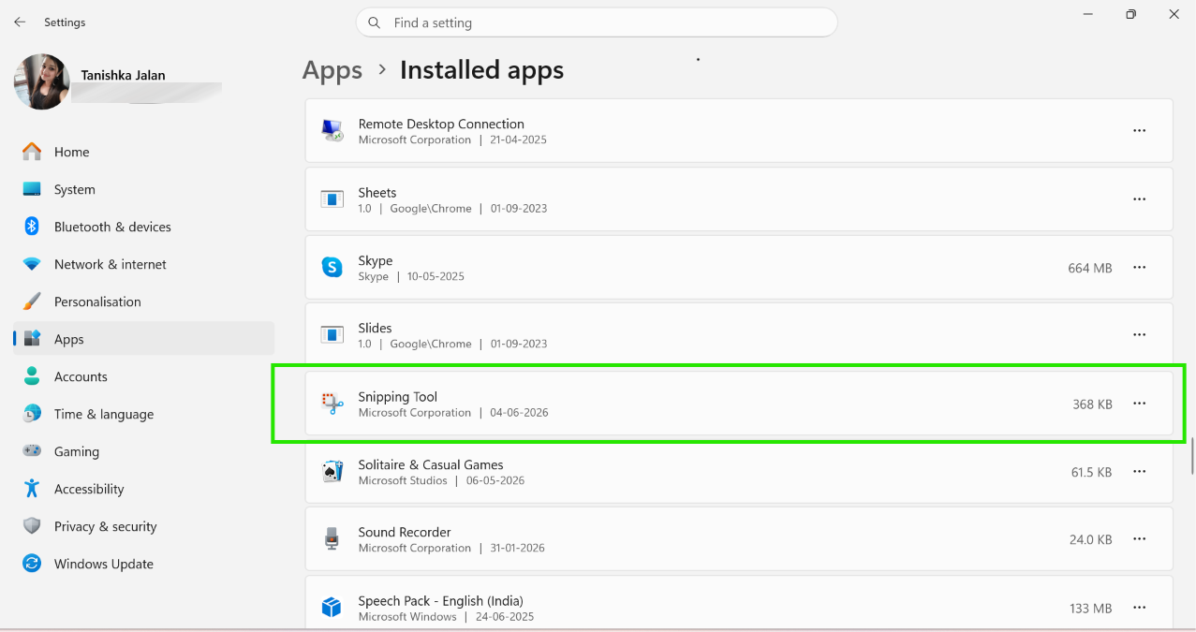
Task: Open more options for Snipping Tool
Action: click(x=1139, y=404)
